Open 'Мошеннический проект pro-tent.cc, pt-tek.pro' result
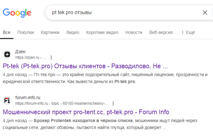Screen dimensions: 213x136 tap(86, 112)
